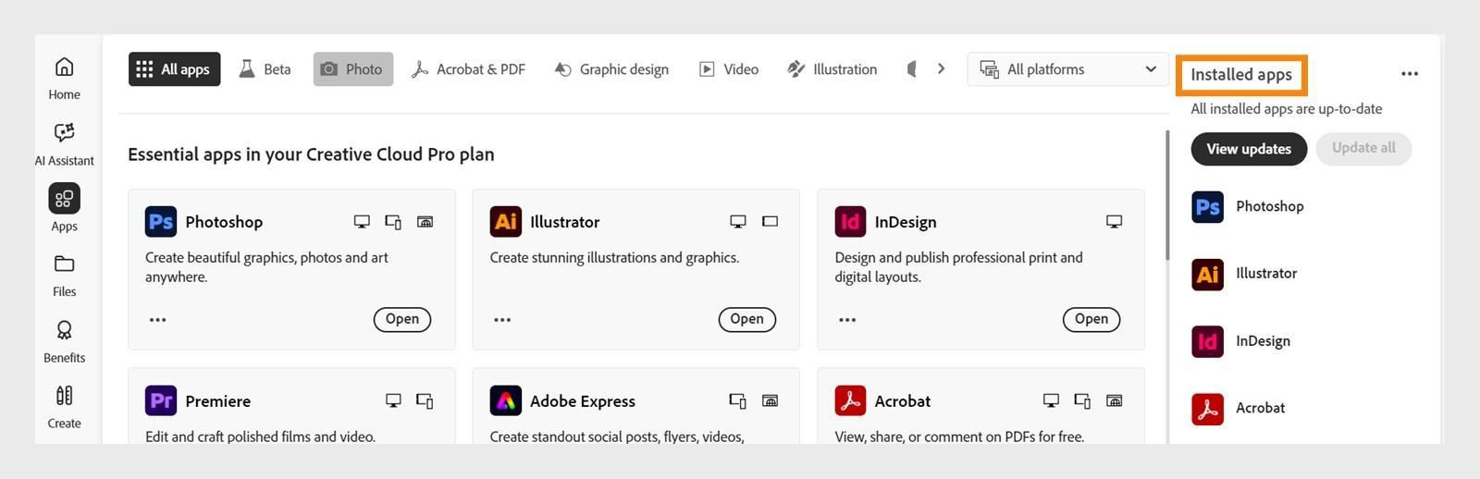Click Illustrator name in Installed apps list
The height and width of the screenshot is (479, 1480).
click(1266, 274)
